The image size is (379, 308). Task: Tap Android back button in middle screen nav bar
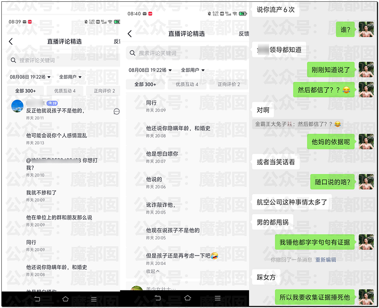click(157, 298)
